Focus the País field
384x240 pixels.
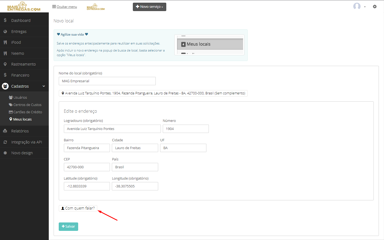point(135,167)
